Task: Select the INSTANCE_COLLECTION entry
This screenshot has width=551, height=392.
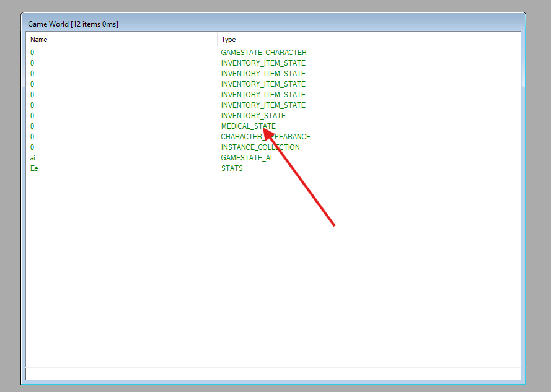Action: (260, 147)
